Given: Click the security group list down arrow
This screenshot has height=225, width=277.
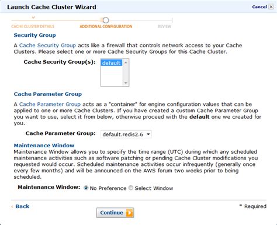Looking at the screenshot, I should [x=126, y=83].
